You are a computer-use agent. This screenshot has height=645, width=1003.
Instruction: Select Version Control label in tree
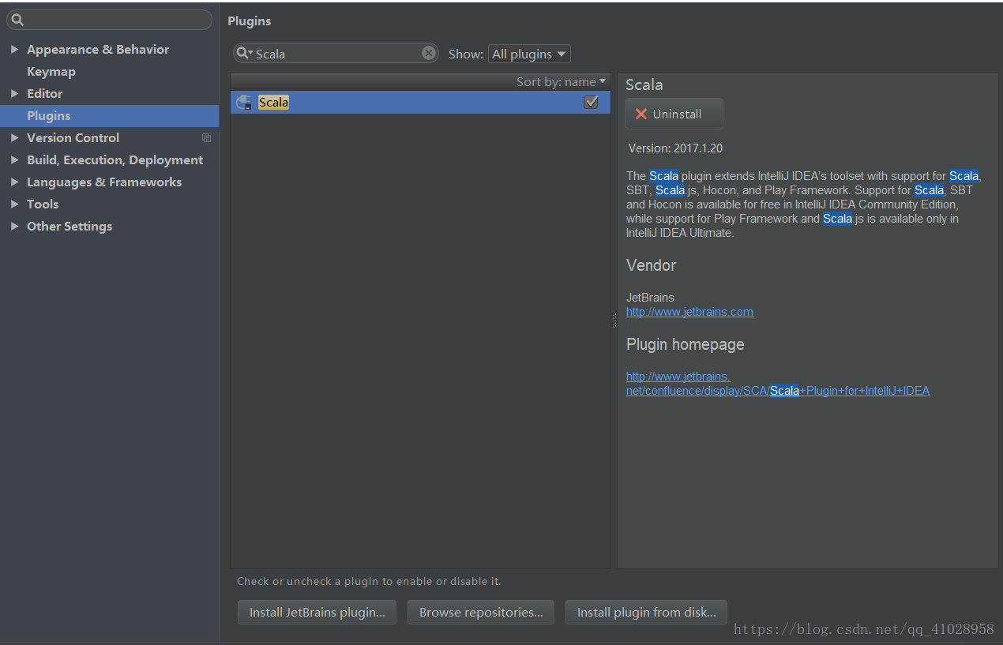(73, 137)
